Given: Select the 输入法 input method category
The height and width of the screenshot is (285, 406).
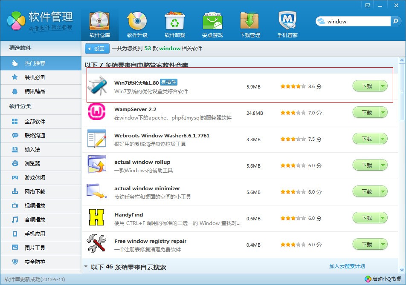Looking at the screenshot, I should [x=41, y=149].
